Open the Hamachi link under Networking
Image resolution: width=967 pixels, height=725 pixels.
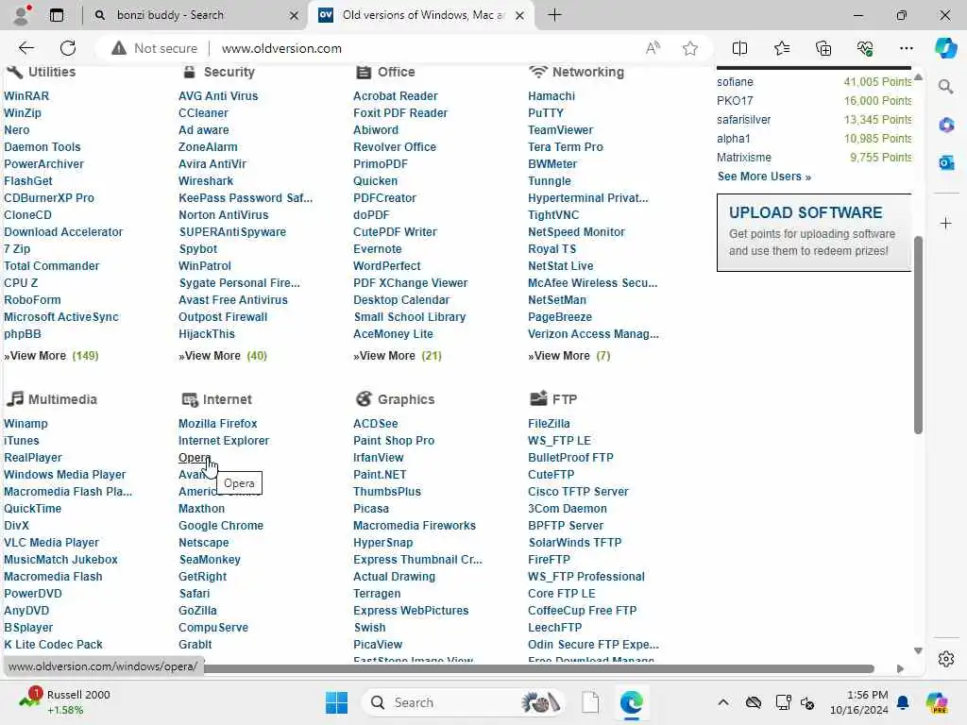point(551,96)
